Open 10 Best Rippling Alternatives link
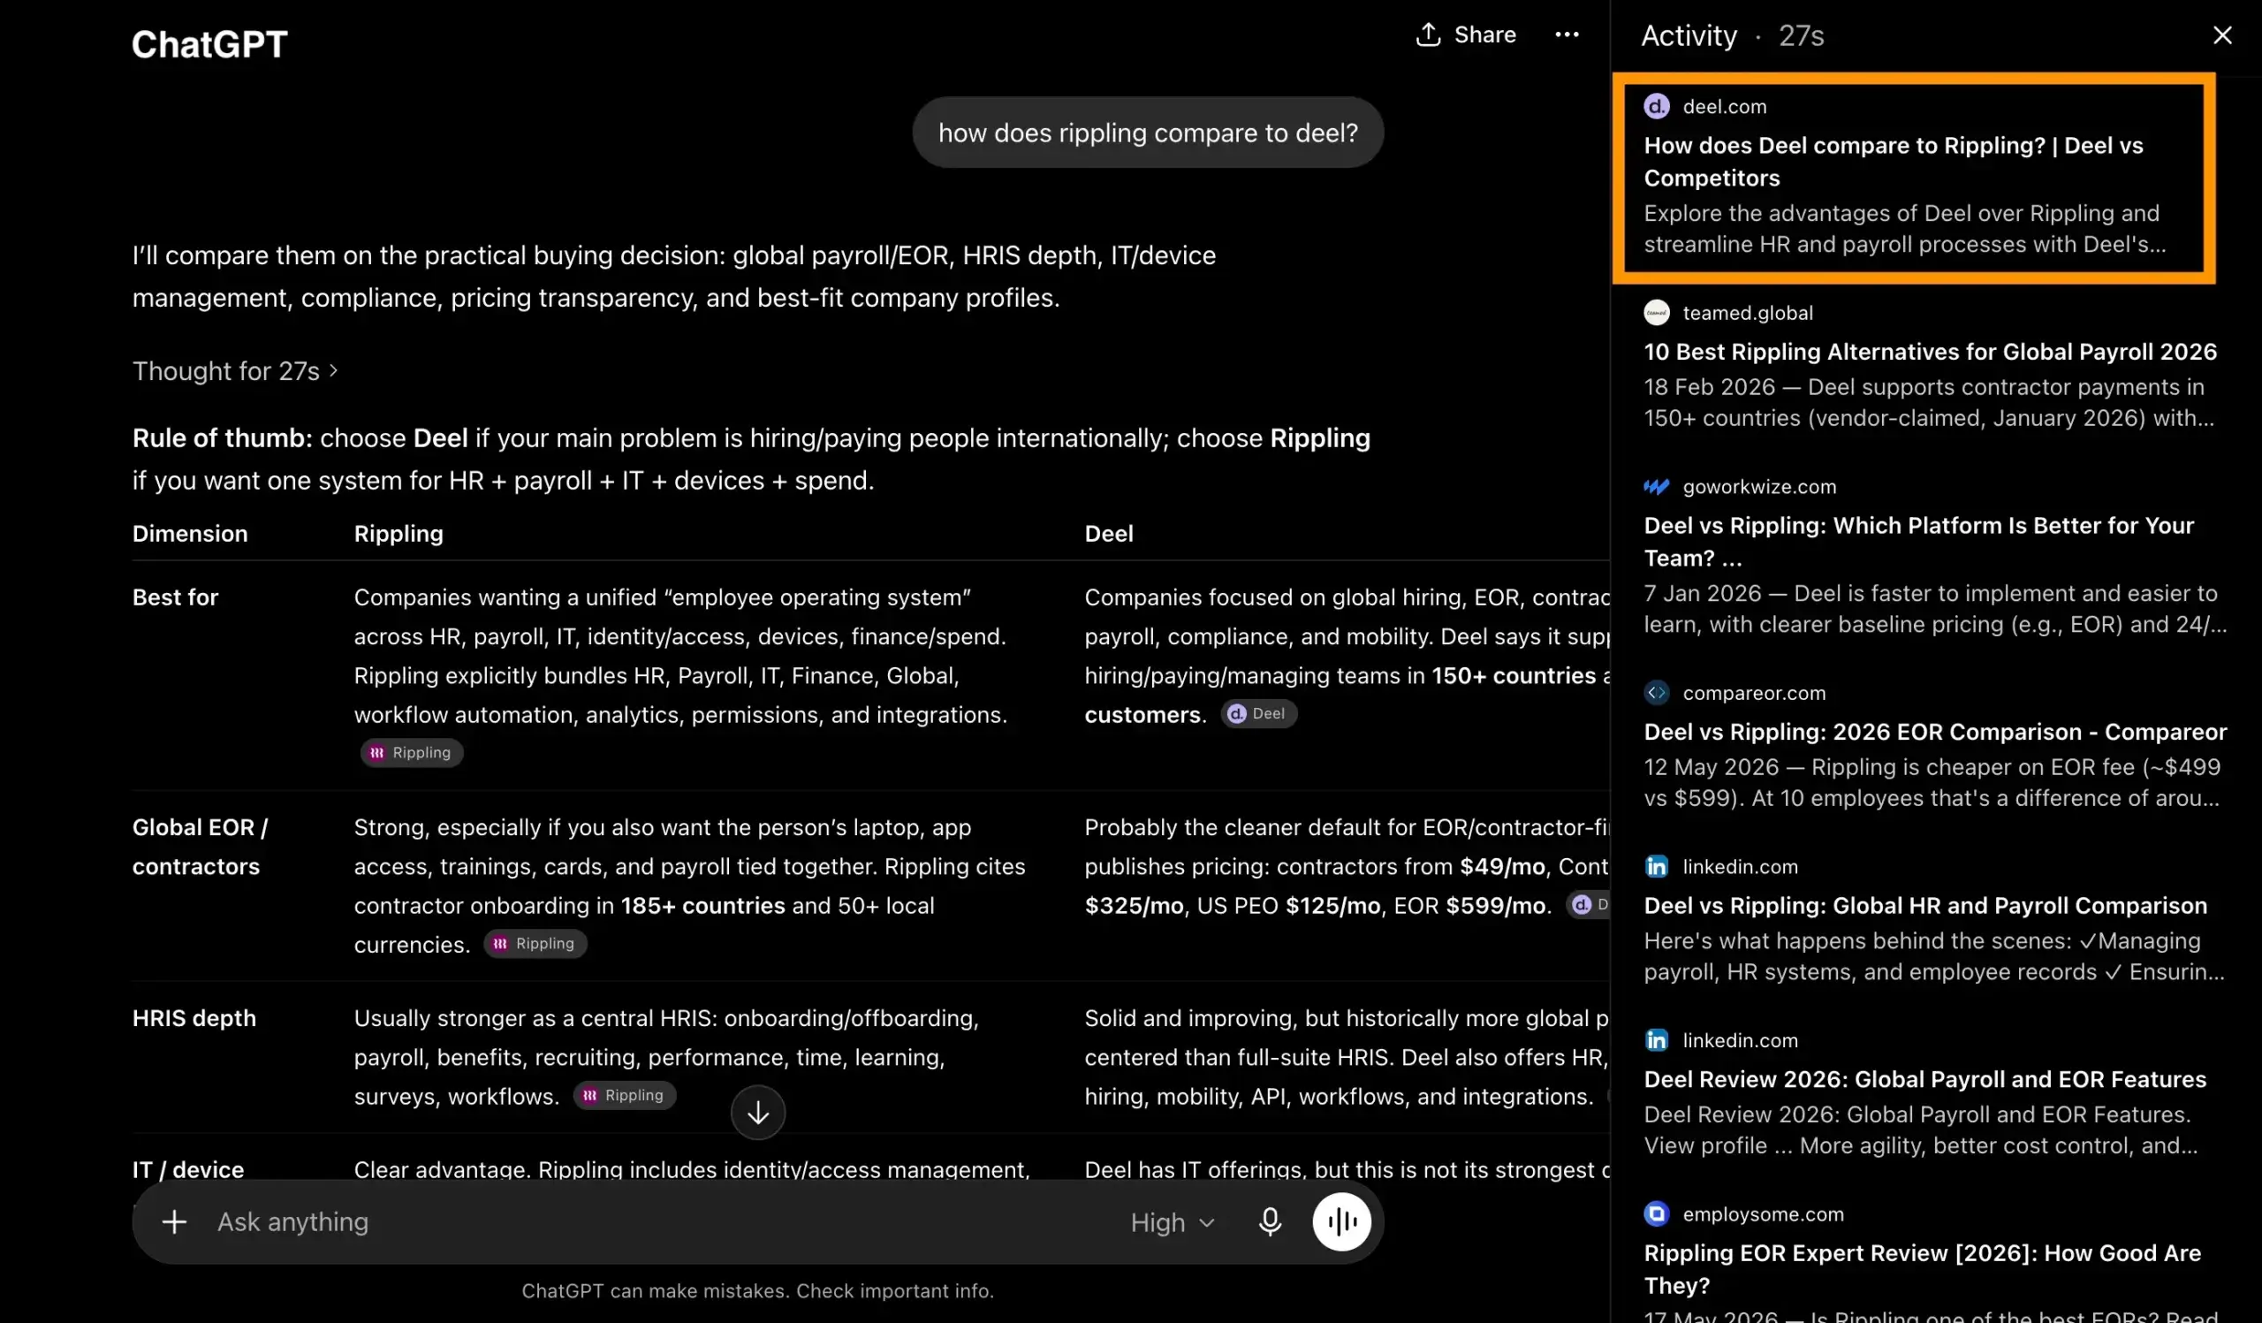Viewport: 2262px width, 1323px height. [x=1930, y=351]
